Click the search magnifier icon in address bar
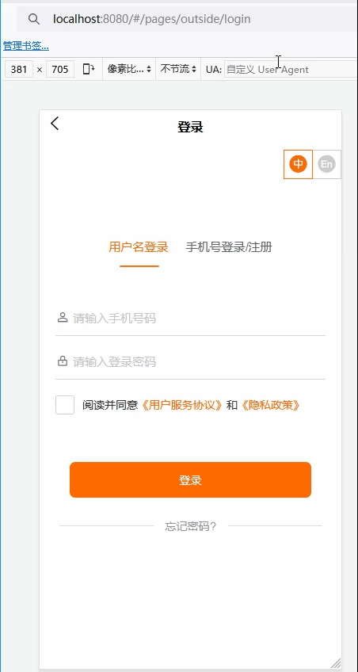 (x=34, y=19)
